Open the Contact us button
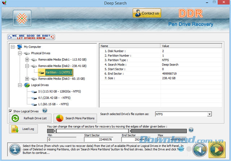 [147, 13]
